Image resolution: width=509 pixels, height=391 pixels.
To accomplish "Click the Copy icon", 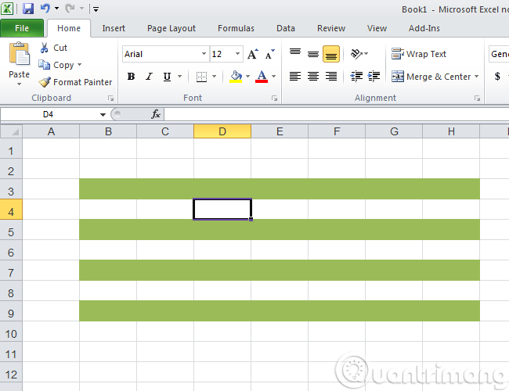I will click(x=44, y=65).
